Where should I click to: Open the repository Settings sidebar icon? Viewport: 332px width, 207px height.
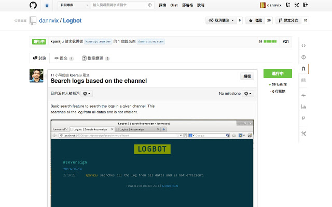click(303, 134)
